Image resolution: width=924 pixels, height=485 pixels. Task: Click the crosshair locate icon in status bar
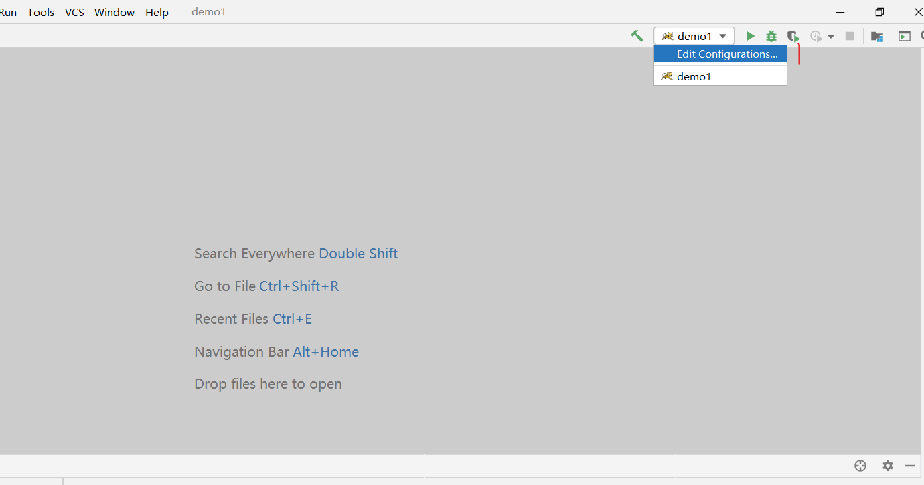tap(860, 465)
